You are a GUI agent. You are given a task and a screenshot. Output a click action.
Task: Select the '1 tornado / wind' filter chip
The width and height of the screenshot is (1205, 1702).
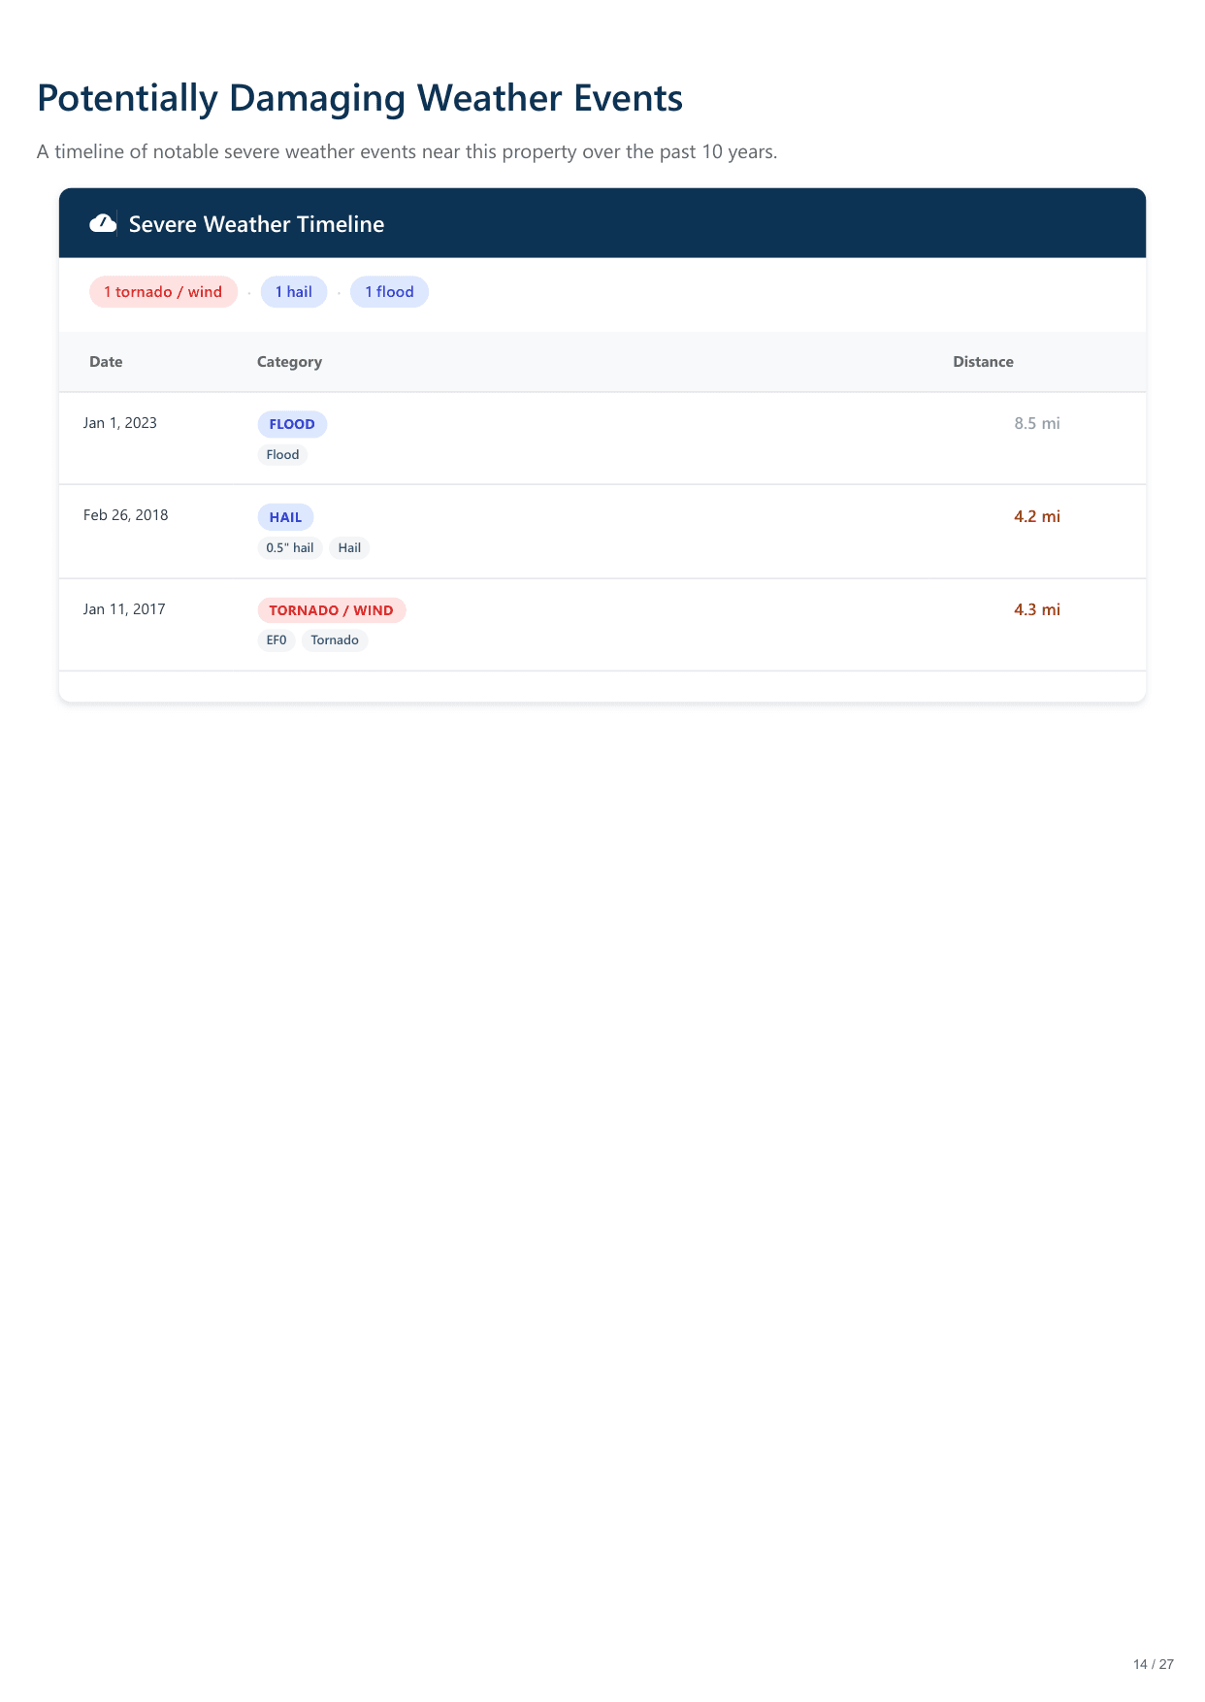click(163, 292)
